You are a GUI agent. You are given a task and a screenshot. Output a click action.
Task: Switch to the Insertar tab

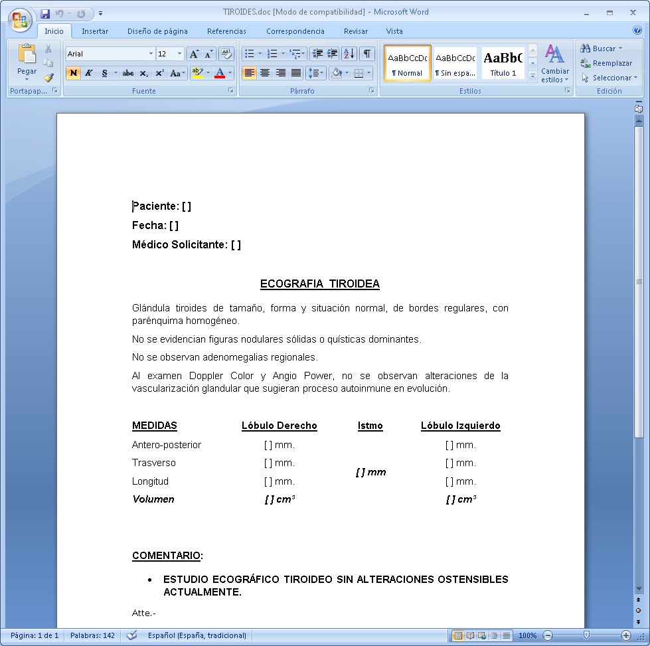click(x=95, y=31)
